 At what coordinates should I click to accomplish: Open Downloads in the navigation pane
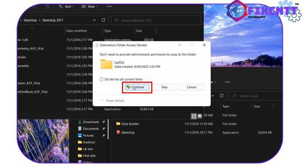(90, 122)
